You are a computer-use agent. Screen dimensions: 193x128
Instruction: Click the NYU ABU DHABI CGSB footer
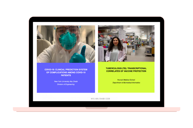point(100,99)
